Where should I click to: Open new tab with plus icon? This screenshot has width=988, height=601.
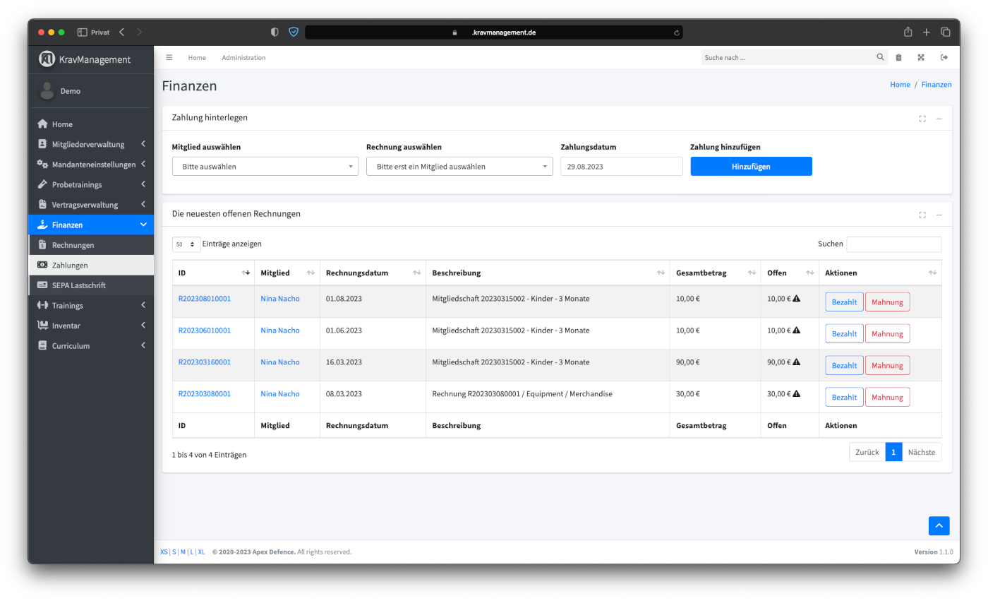click(927, 32)
